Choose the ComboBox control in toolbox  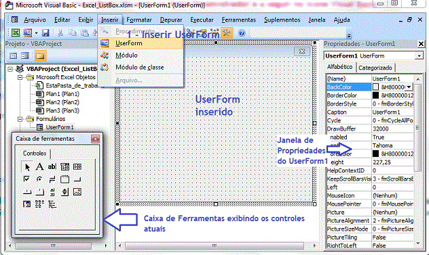(x=65, y=166)
